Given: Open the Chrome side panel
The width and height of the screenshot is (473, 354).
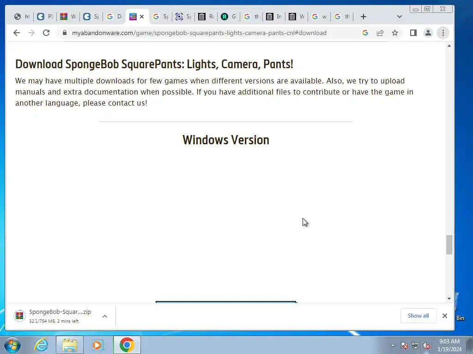Looking at the screenshot, I should (x=413, y=33).
